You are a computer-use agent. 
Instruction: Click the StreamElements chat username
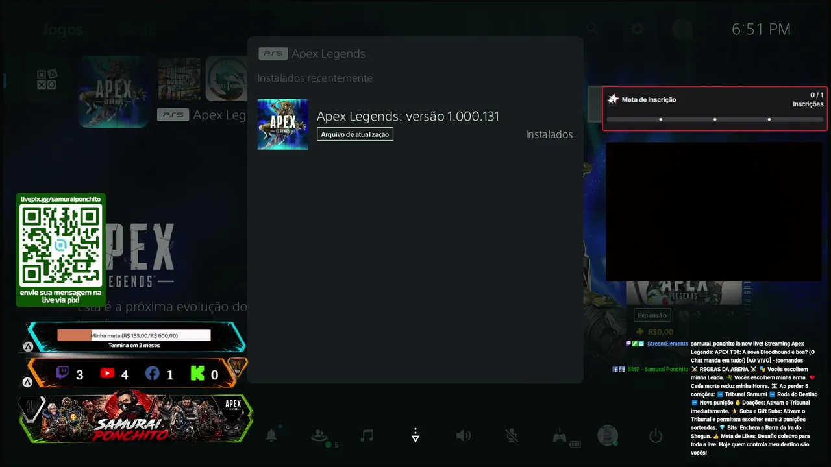667,344
